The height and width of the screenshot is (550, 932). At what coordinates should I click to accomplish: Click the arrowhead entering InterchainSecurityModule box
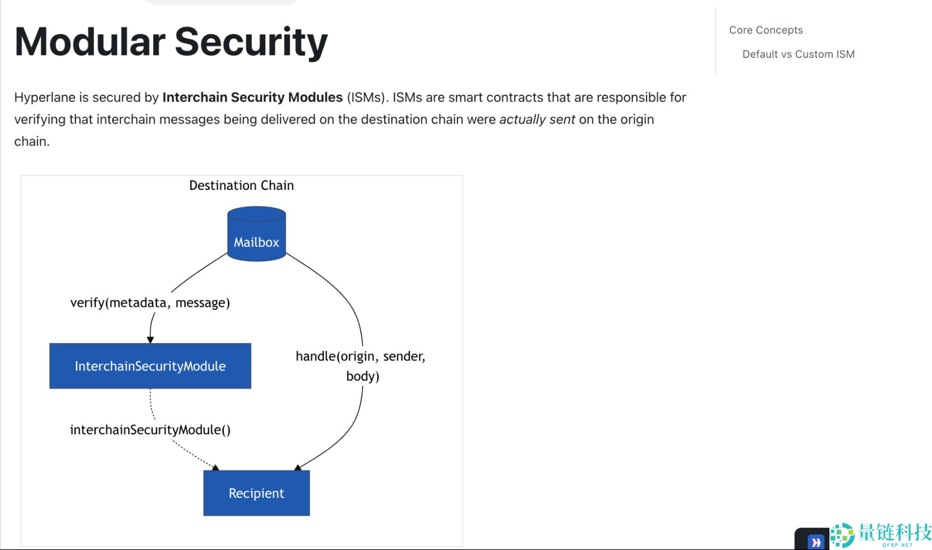150,340
